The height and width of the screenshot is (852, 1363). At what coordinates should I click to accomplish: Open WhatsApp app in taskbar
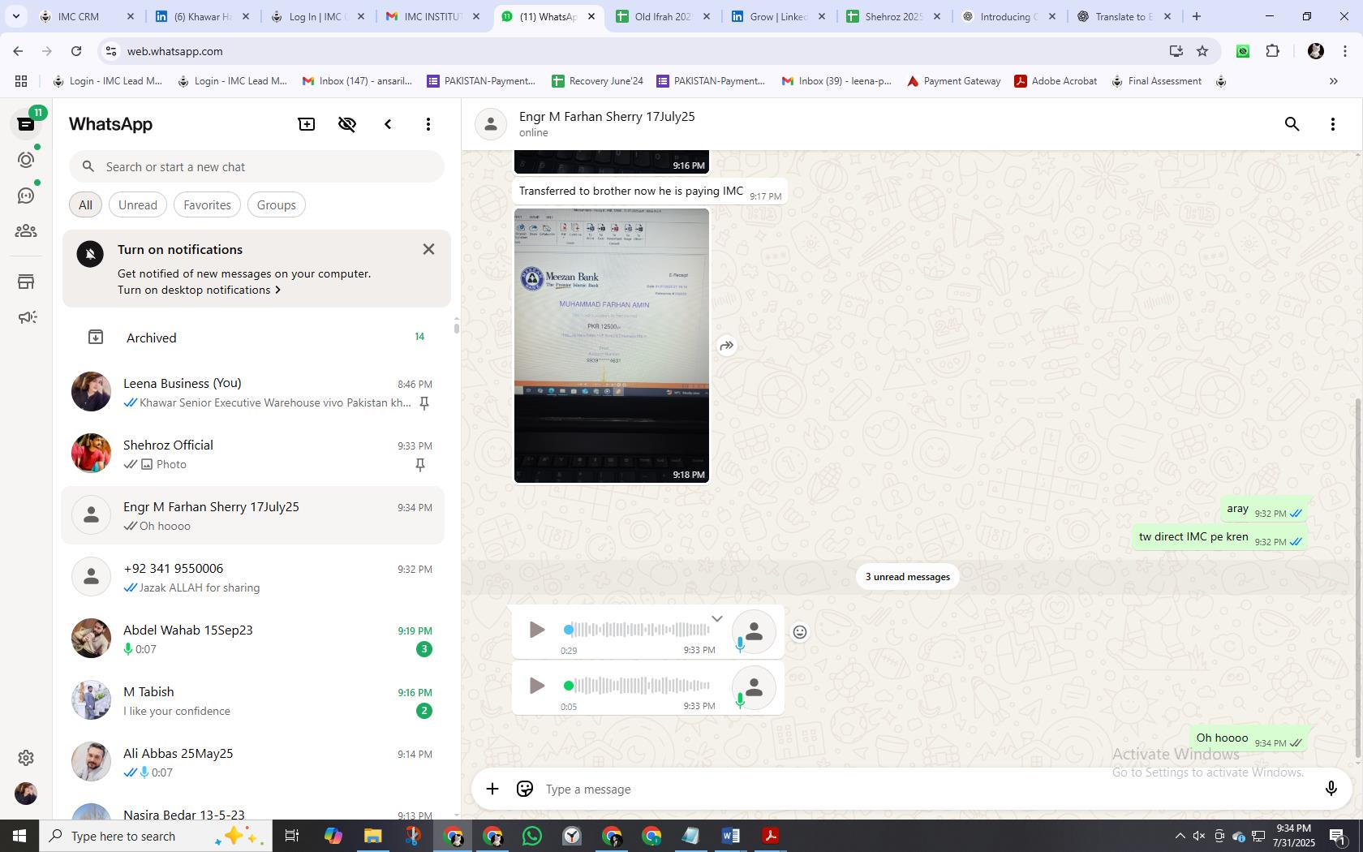(532, 836)
